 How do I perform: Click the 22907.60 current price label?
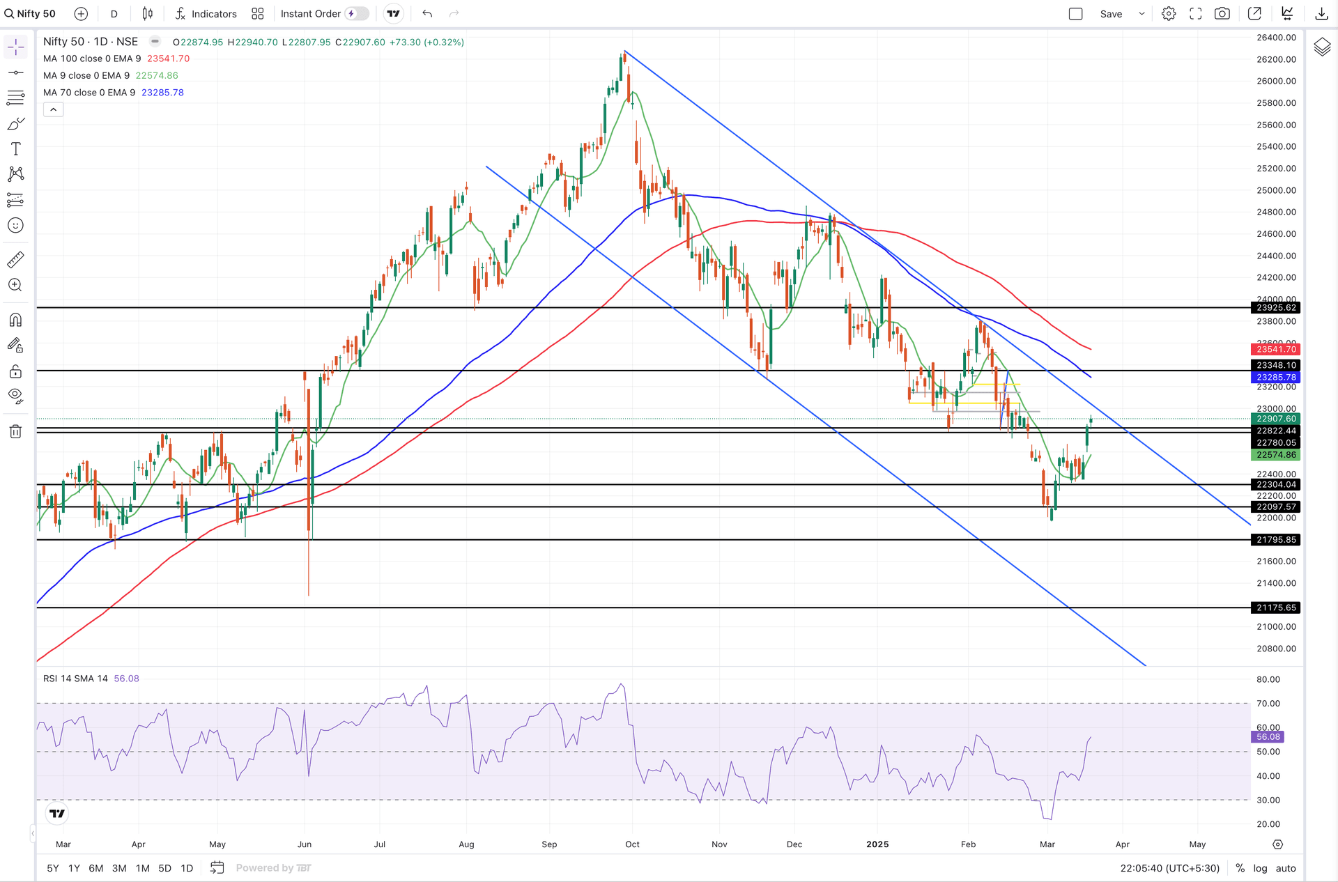(1276, 419)
